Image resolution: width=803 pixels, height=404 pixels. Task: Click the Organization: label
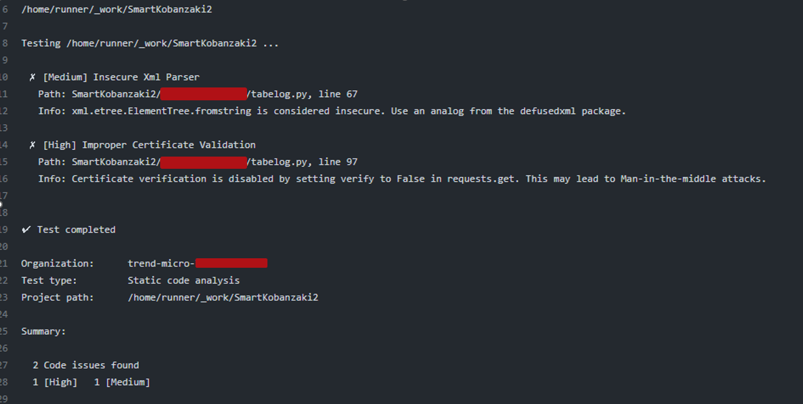tap(58, 263)
